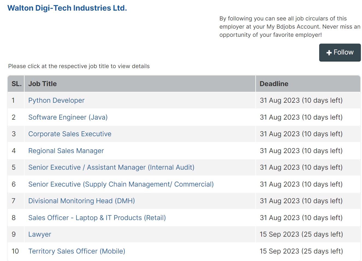View Senior Executive (Supply Chain Management/ Commercial)

pos(121,184)
